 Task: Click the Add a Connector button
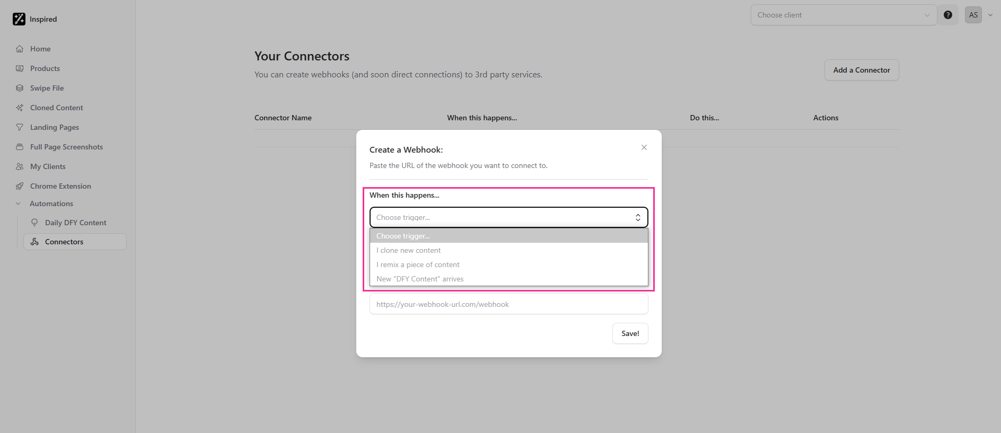(x=862, y=70)
